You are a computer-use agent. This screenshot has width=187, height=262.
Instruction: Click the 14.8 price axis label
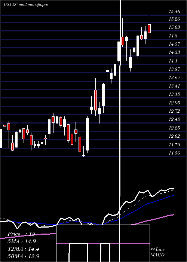click(x=173, y=36)
